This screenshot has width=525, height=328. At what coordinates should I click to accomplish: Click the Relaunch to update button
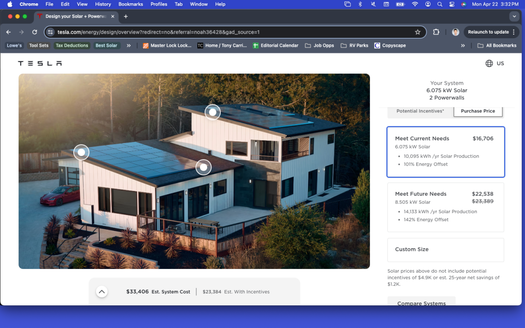click(x=491, y=32)
